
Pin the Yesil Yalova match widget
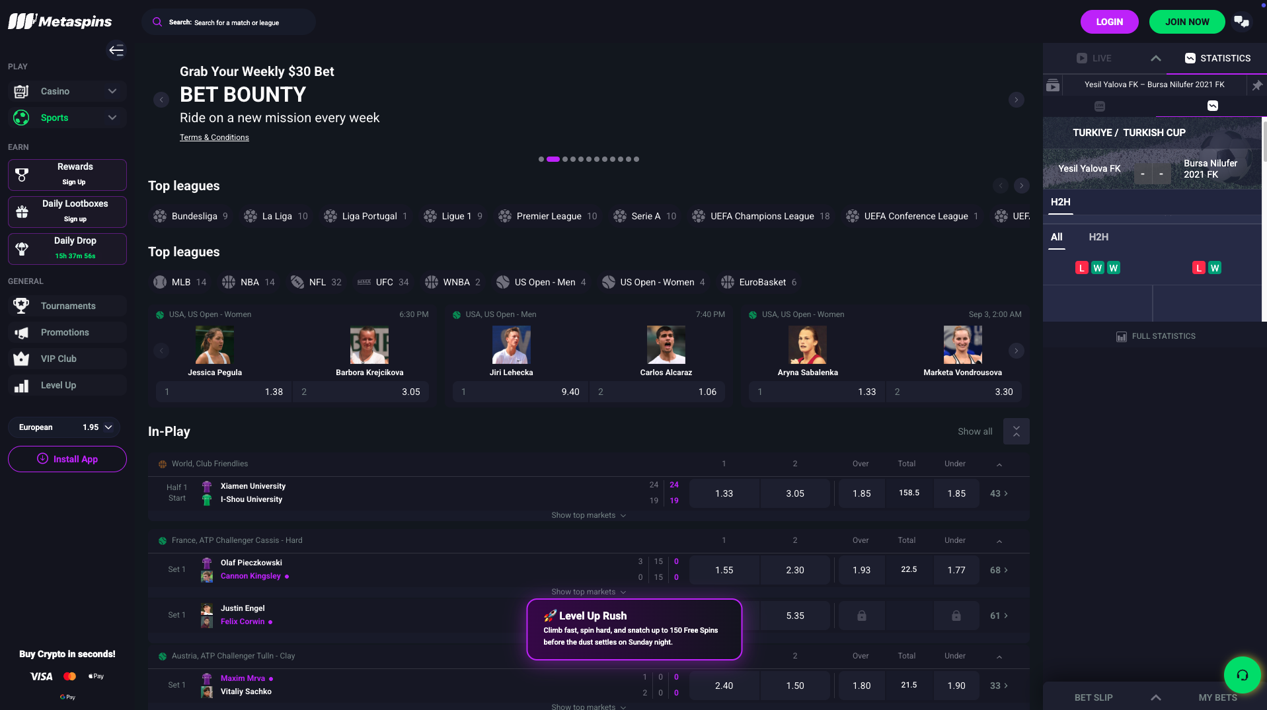(1256, 85)
